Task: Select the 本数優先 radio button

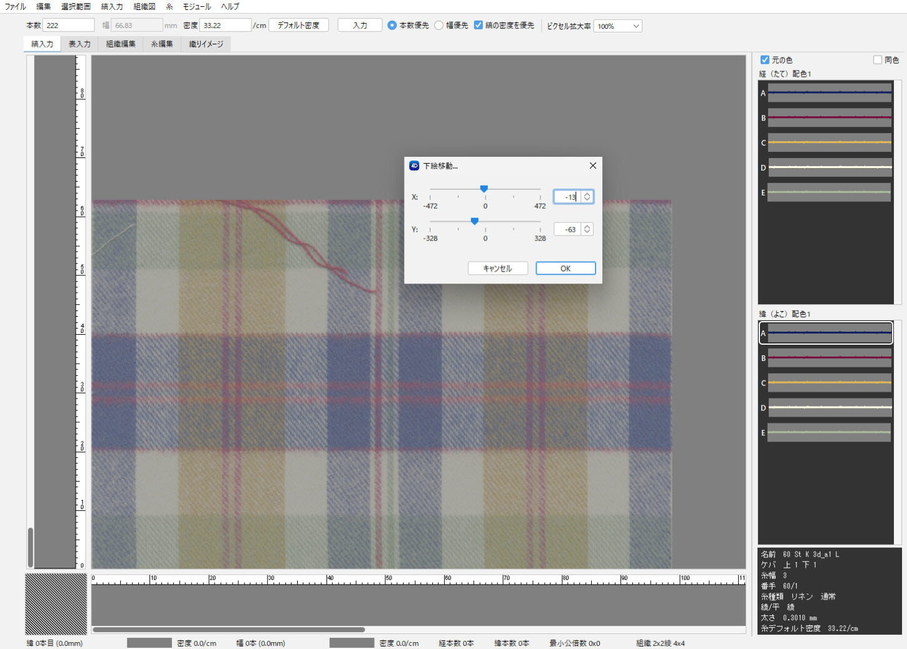Action: [392, 26]
